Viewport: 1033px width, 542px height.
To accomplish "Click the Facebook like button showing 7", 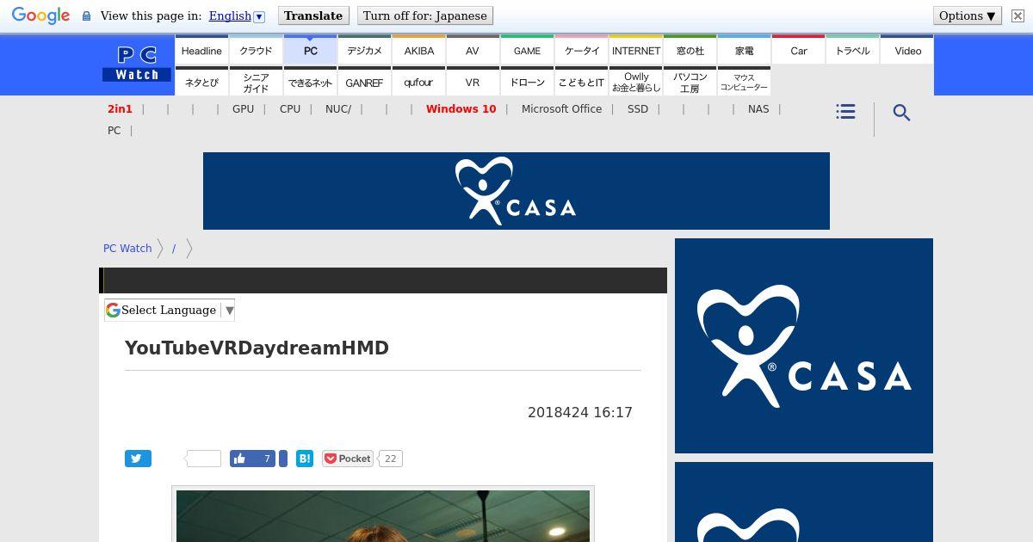I will click(x=252, y=459).
